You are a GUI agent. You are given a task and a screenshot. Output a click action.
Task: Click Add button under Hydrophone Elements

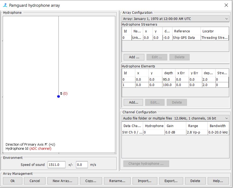[x=133, y=102]
